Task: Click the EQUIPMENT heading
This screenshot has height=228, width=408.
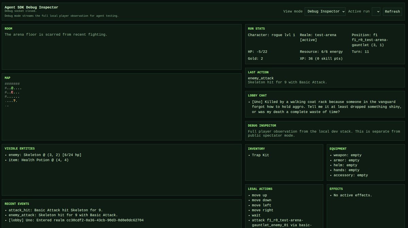Action: (338, 148)
